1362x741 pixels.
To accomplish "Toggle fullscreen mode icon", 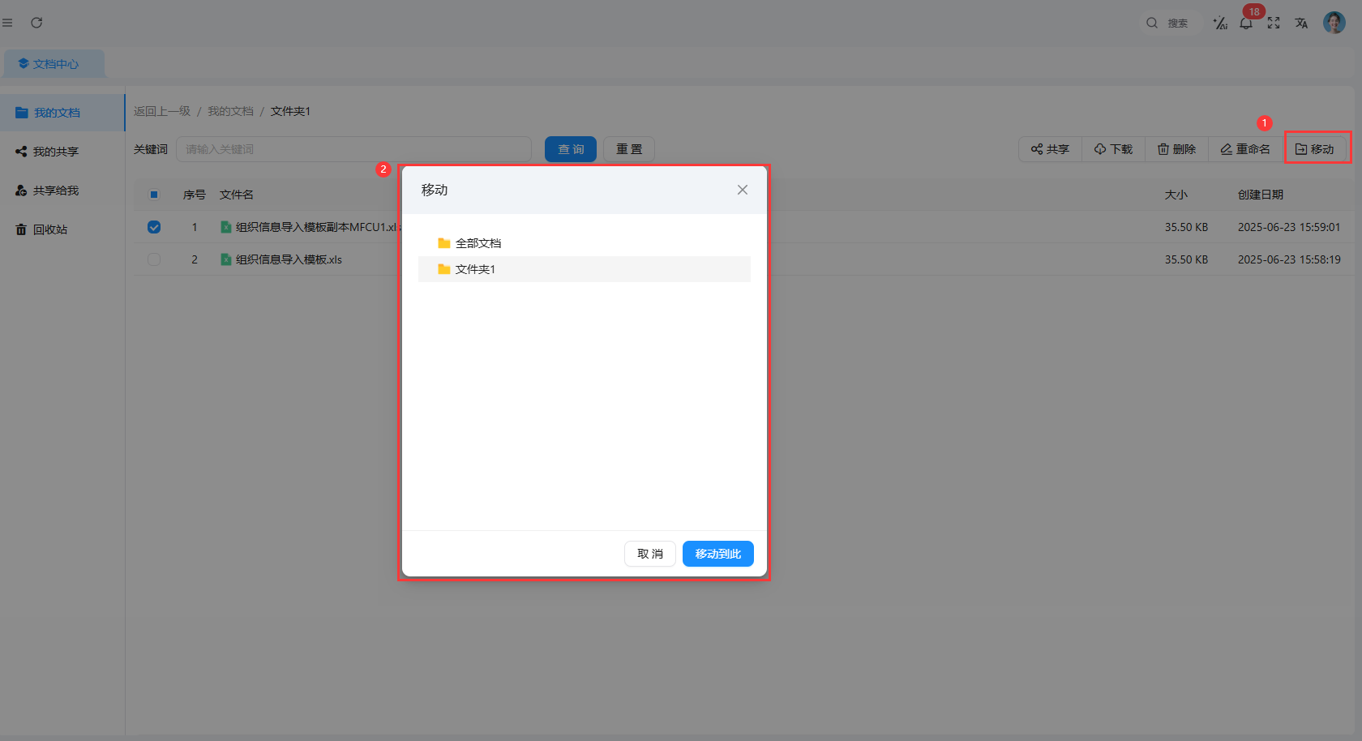I will (1274, 23).
